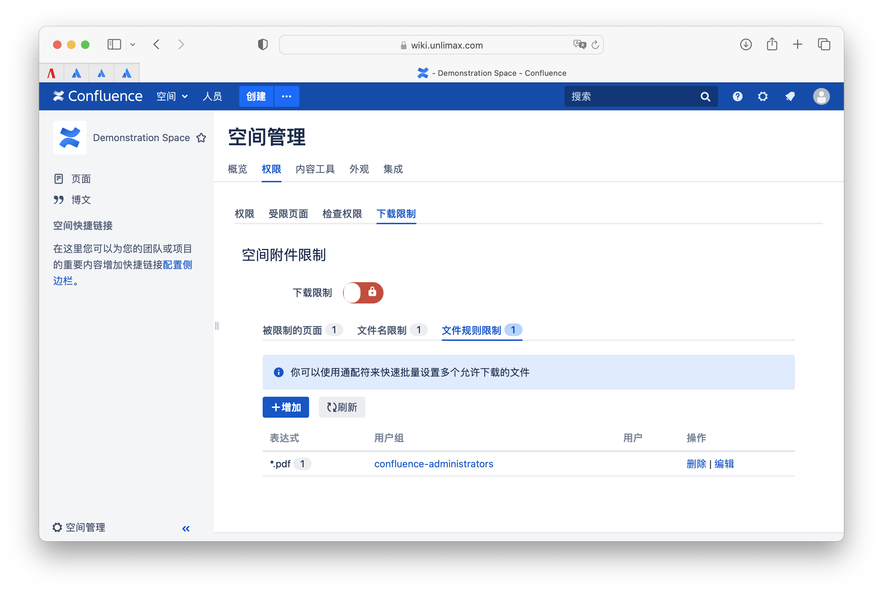Click the notifications icon in header

pos(790,96)
